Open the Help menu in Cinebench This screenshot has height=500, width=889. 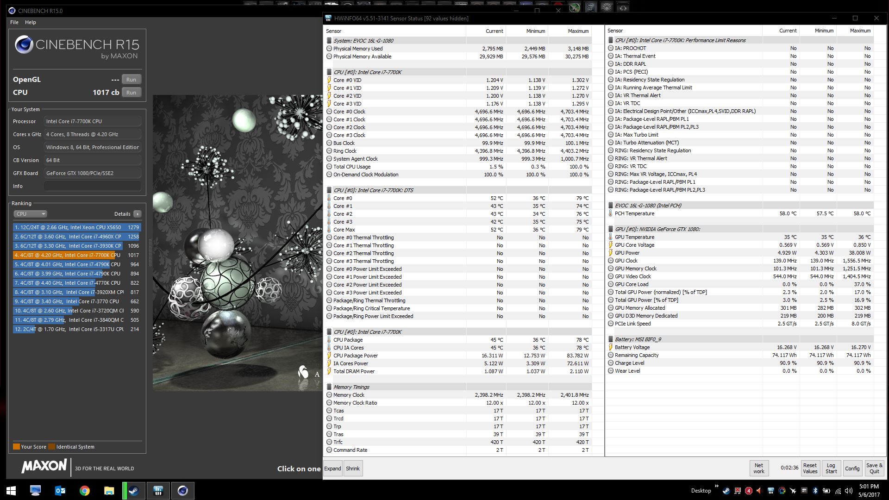point(31,22)
